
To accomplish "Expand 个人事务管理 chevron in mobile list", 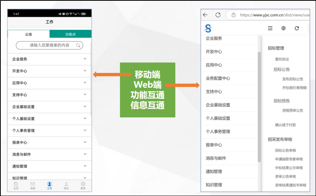I will click(85, 130).
